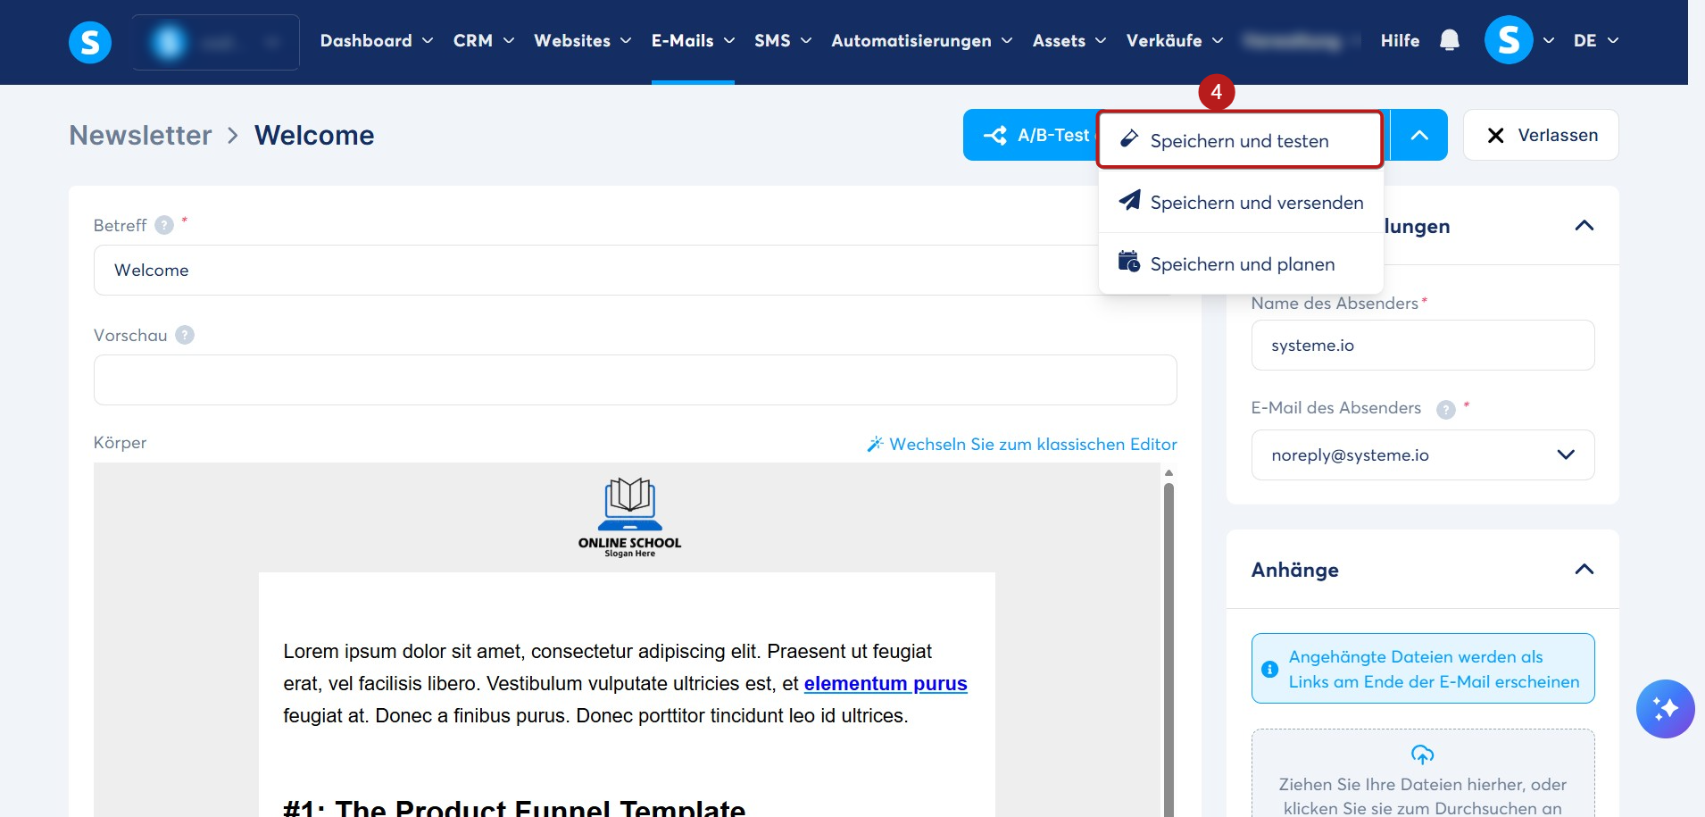Screen dimensions: 1705x817
Task: Open the E-Mails menu
Action: (x=694, y=40)
